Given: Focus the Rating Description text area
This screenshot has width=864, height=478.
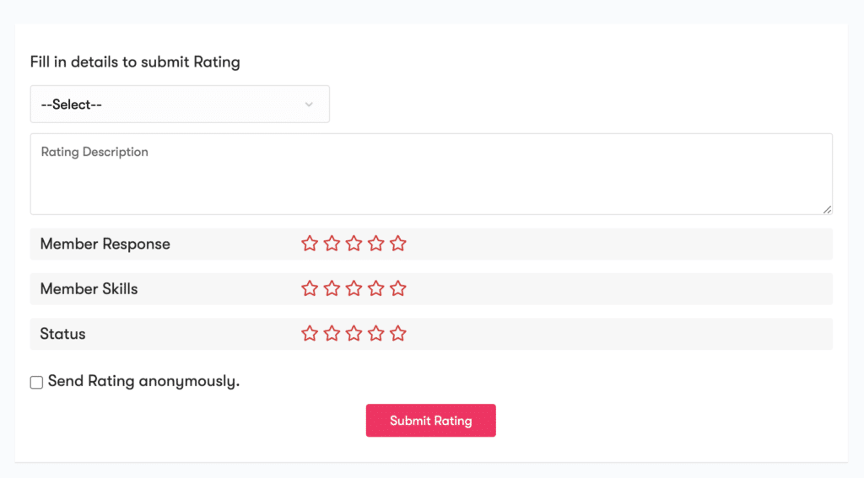Looking at the screenshot, I should (431, 174).
